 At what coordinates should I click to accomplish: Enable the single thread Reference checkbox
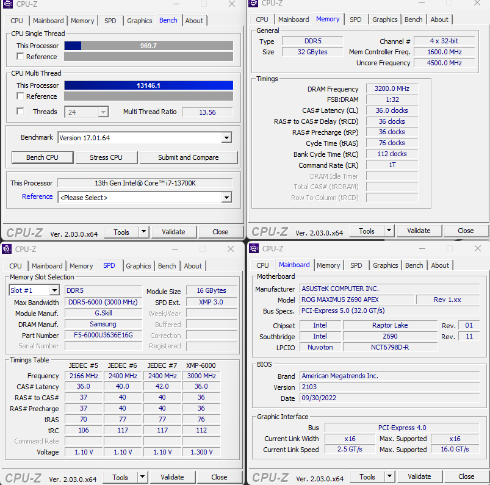tap(20, 57)
